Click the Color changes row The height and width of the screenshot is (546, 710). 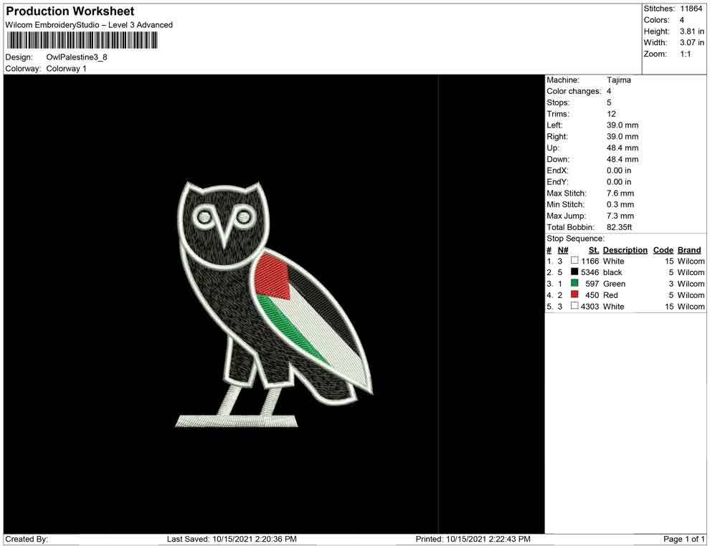click(579, 91)
